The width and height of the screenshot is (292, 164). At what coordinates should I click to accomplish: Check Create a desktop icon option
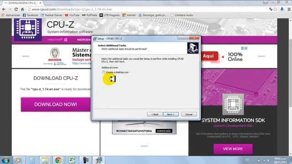click(104, 72)
